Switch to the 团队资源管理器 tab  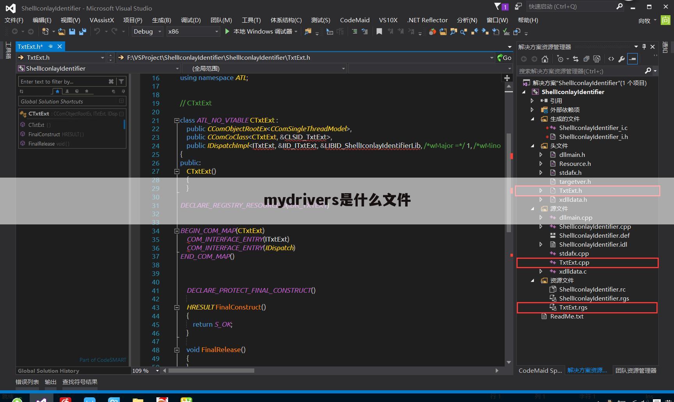636,371
